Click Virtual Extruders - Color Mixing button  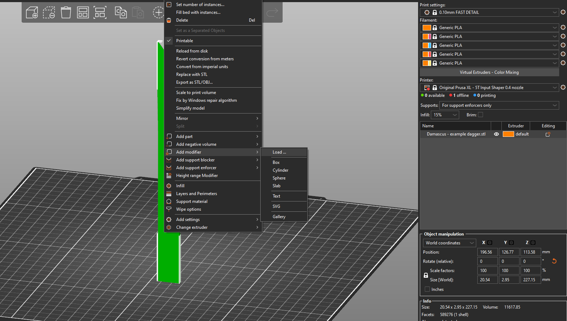(x=489, y=72)
